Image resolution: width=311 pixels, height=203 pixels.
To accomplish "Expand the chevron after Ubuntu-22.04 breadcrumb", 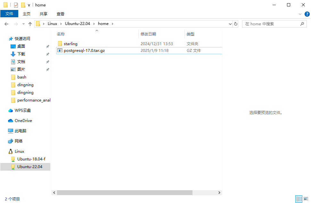I will (x=94, y=24).
